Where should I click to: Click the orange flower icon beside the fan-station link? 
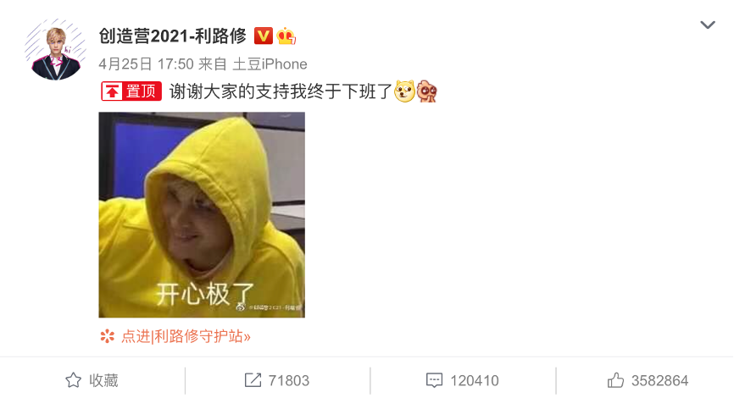[x=107, y=336]
